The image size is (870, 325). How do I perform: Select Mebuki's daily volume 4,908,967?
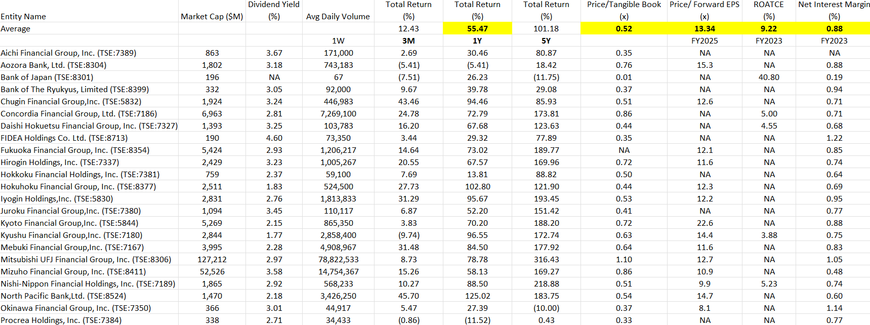pyautogui.click(x=338, y=248)
